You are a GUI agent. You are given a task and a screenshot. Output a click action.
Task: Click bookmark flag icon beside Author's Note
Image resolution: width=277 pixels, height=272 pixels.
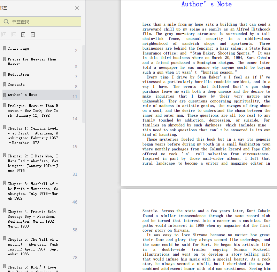5,95
